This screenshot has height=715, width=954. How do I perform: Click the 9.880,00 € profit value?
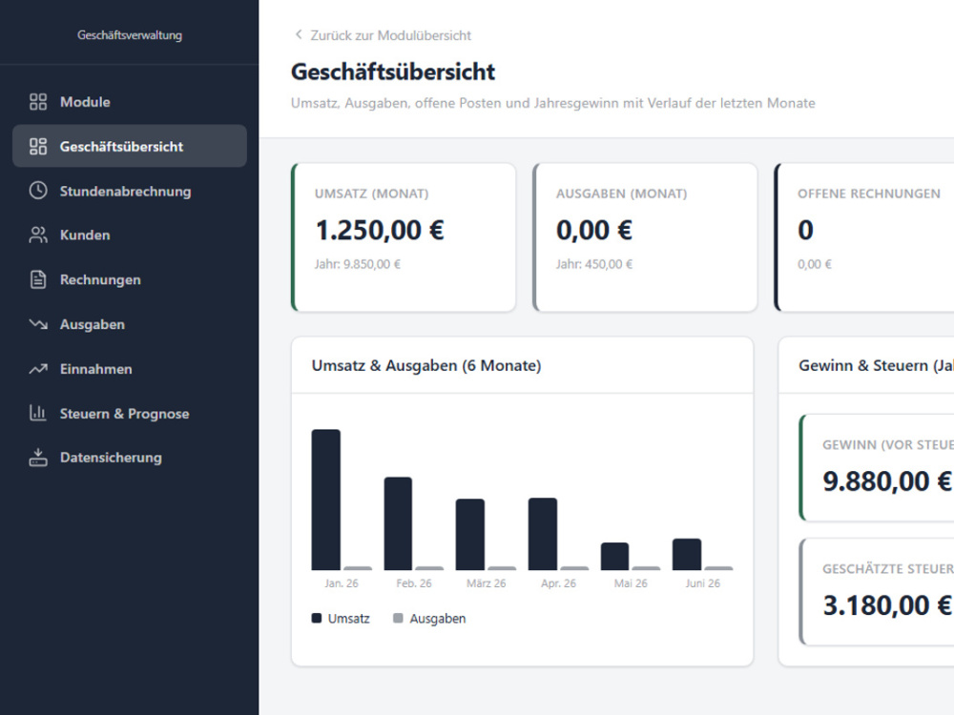887,480
